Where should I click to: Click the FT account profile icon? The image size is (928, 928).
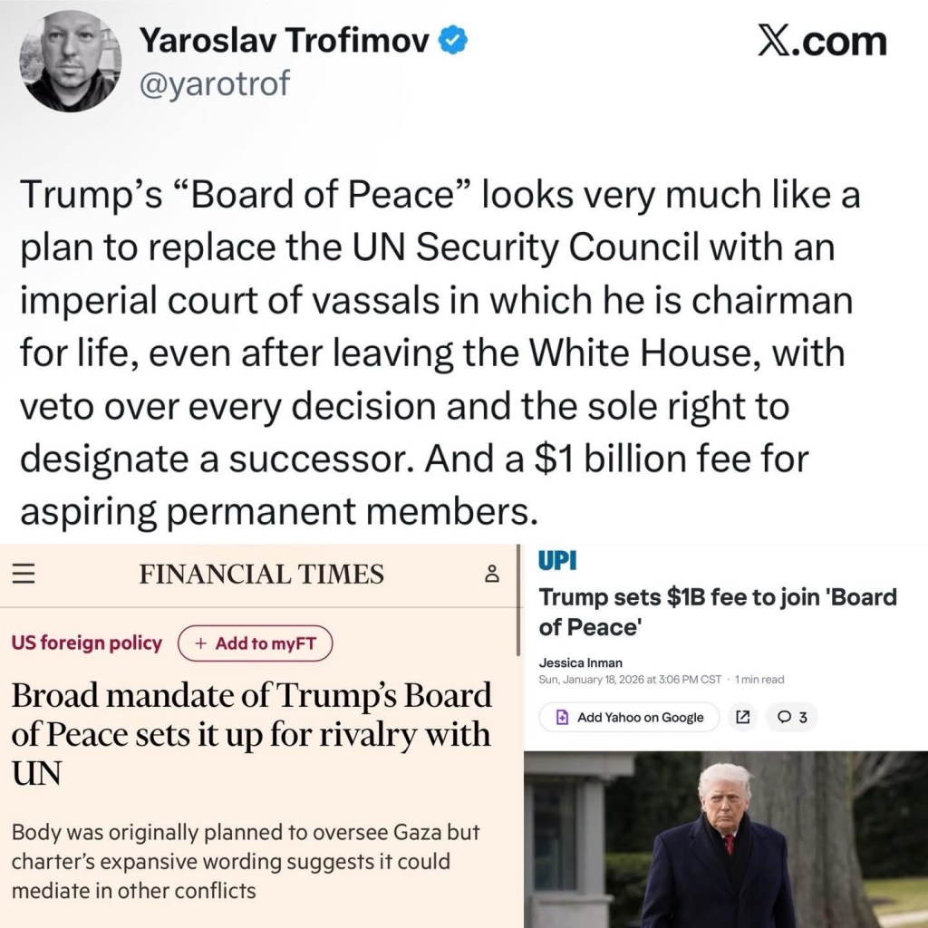point(492,574)
